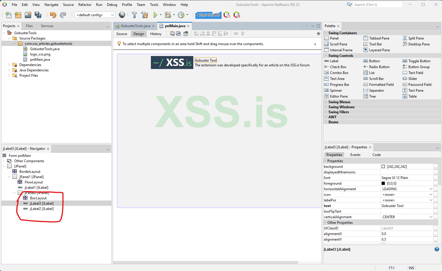Expand the Swing Menus palette category

(326, 102)
